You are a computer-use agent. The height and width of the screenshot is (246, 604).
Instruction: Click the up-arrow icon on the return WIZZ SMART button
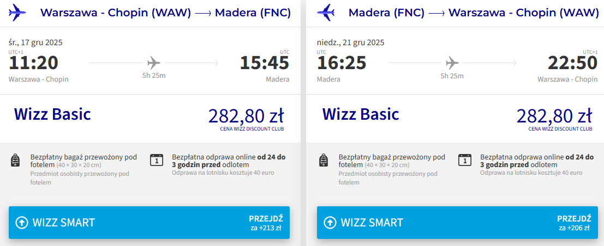330,223
